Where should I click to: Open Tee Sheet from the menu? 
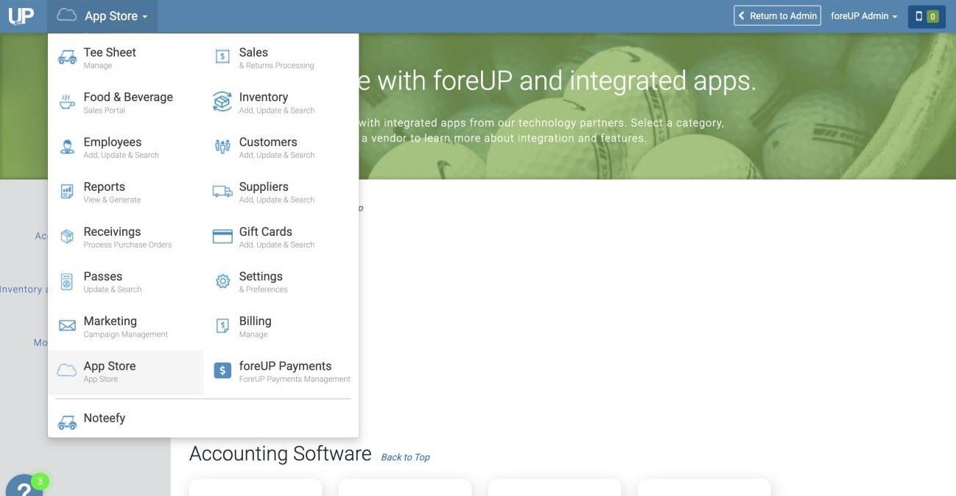(x=125, y=57)
